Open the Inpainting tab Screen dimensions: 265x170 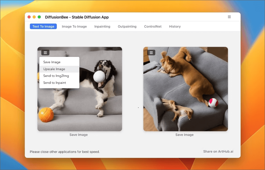(x=102, y=27)
